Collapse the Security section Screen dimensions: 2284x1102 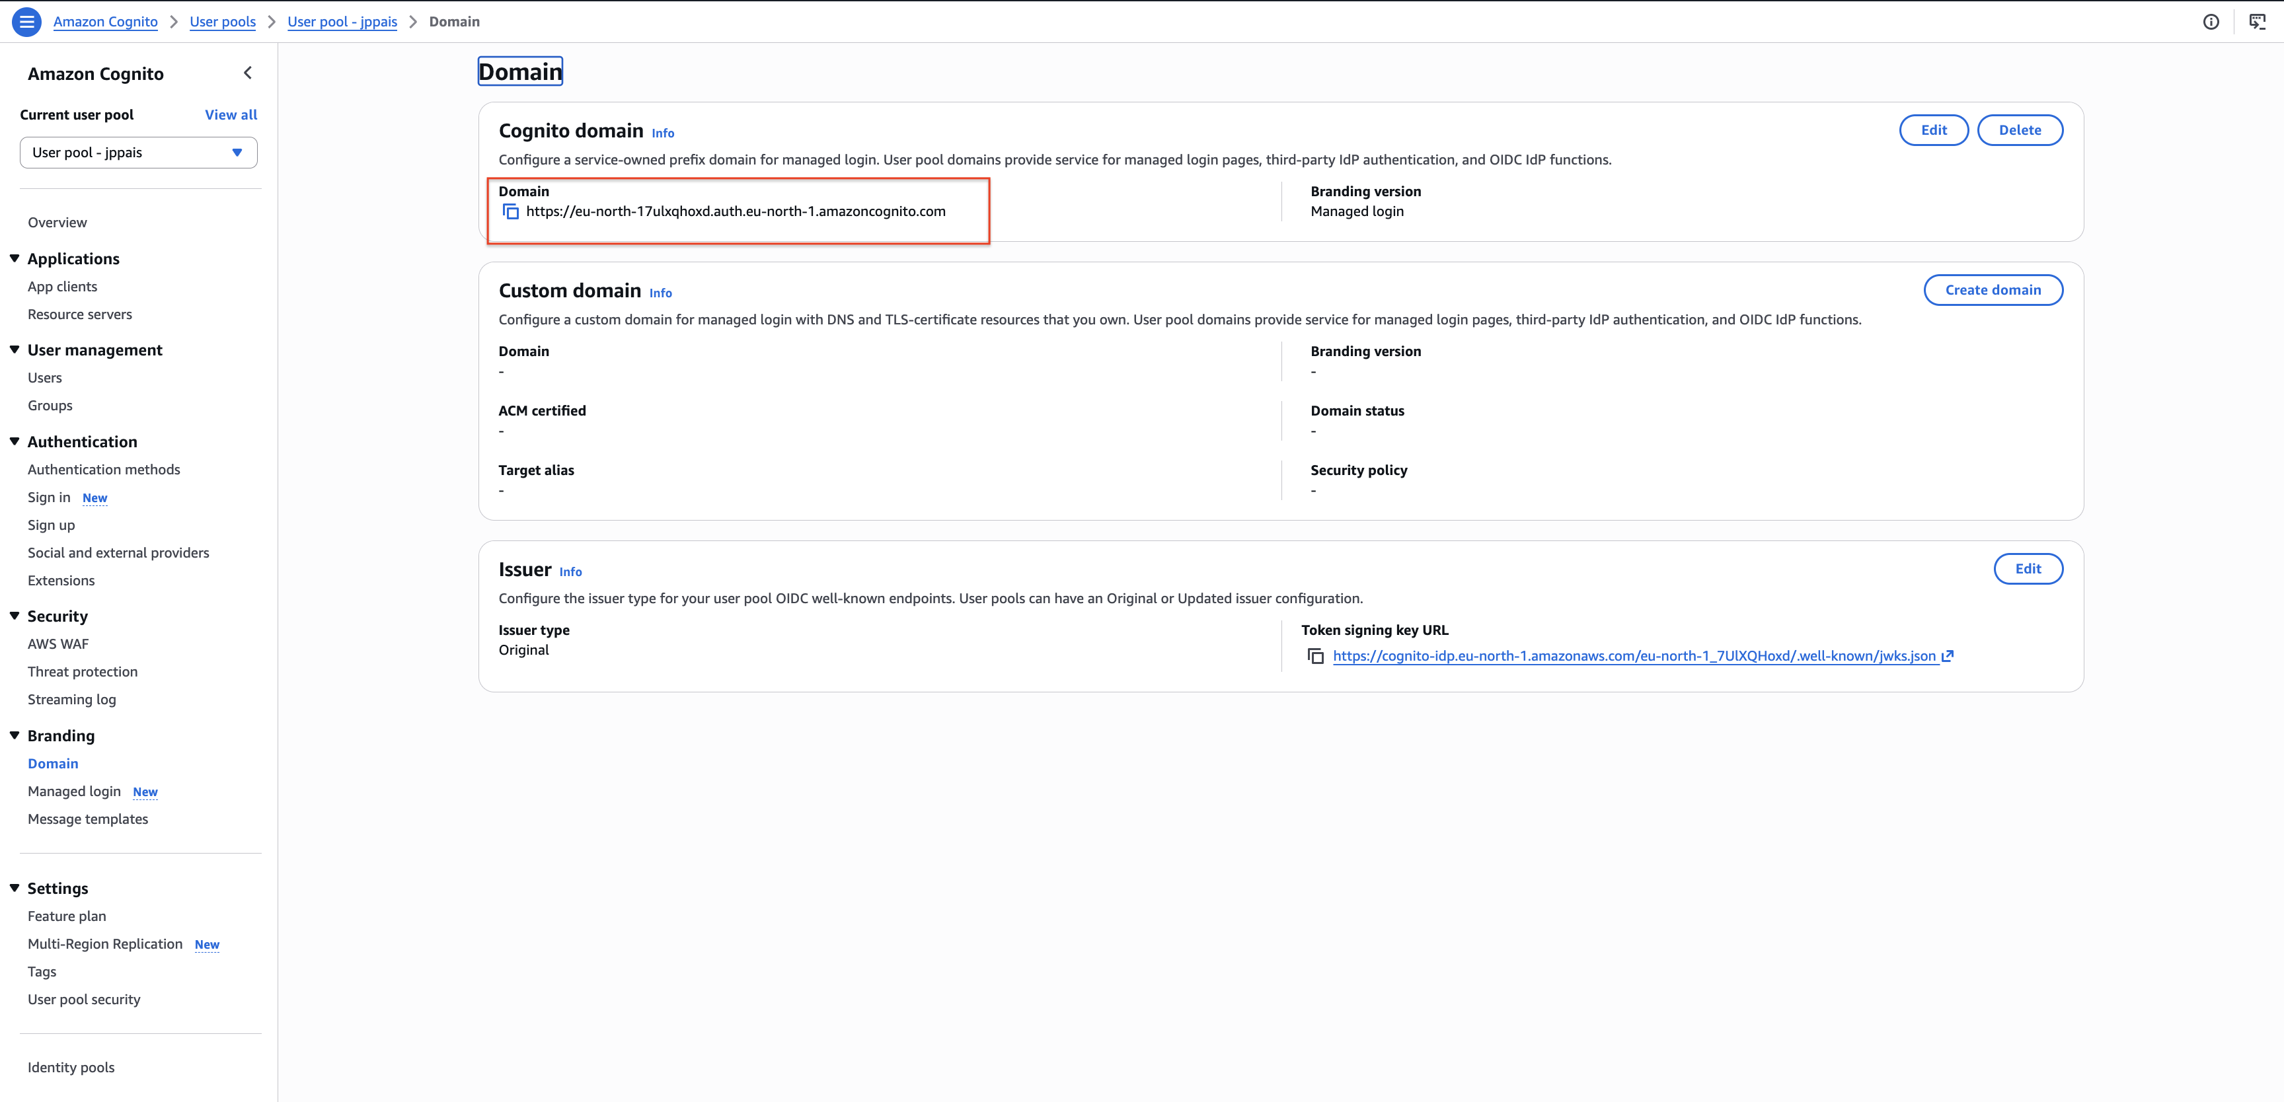tap(14, 615)
